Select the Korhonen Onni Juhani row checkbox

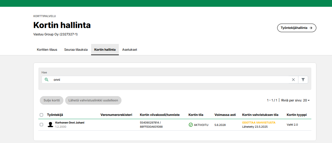(41, 125)
